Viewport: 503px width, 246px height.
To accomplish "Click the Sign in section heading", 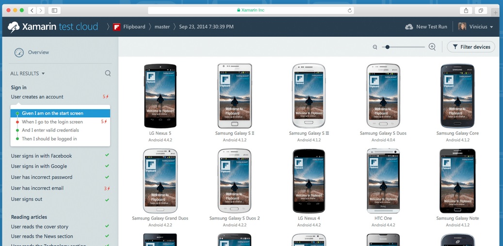I will click(18, 87).
